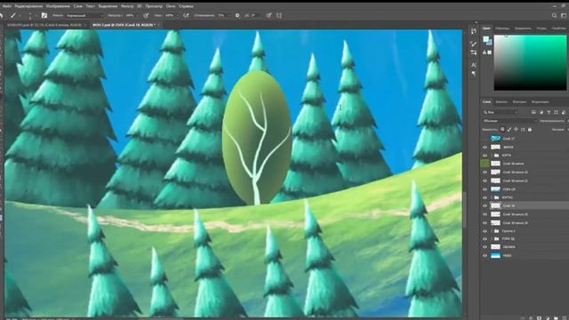Open the layer blend mode dropdown

[x=509, y=121]
